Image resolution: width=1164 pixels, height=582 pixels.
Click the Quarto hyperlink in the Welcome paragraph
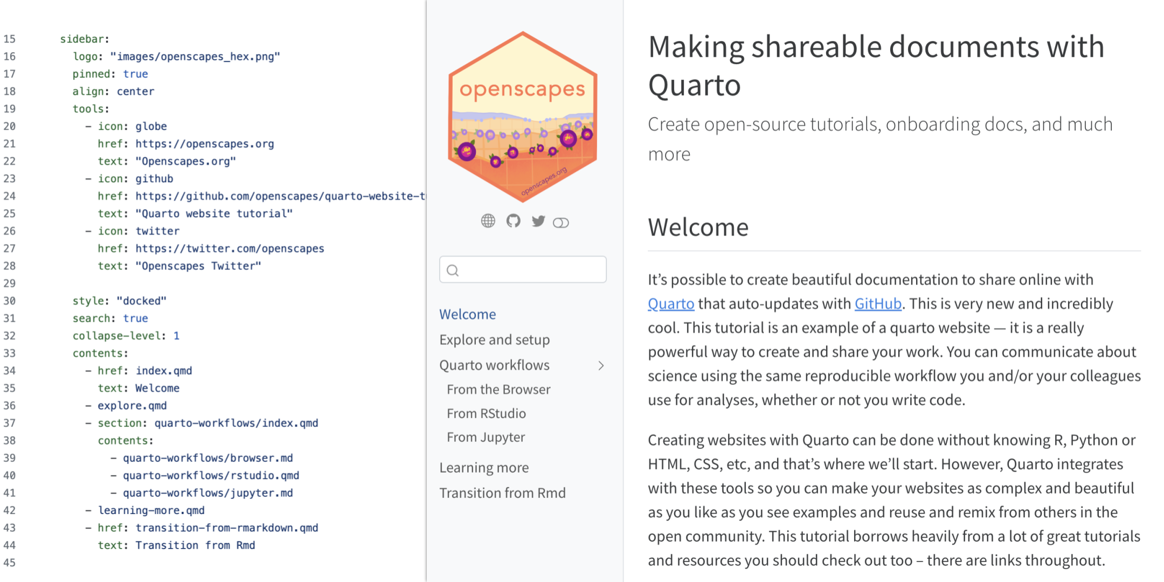pyautogui.click(x=670, y=303)
